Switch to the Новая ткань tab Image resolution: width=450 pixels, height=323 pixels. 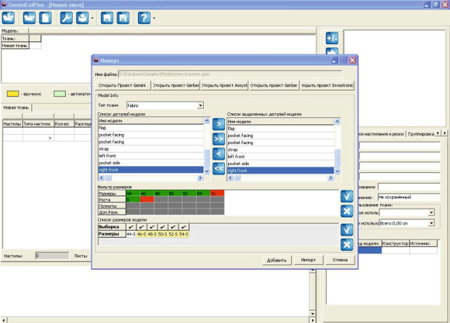pyautogui.click(x=17, y=108)
